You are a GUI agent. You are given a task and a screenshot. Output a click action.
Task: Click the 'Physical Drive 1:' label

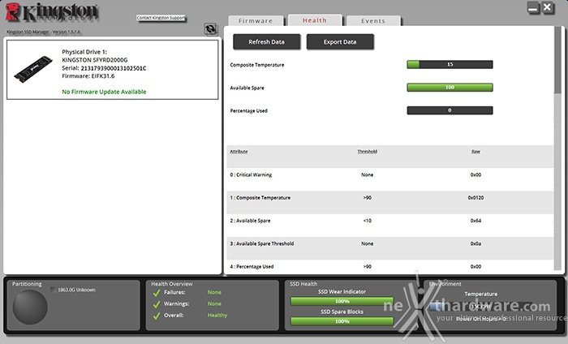[x=84, y=52]
